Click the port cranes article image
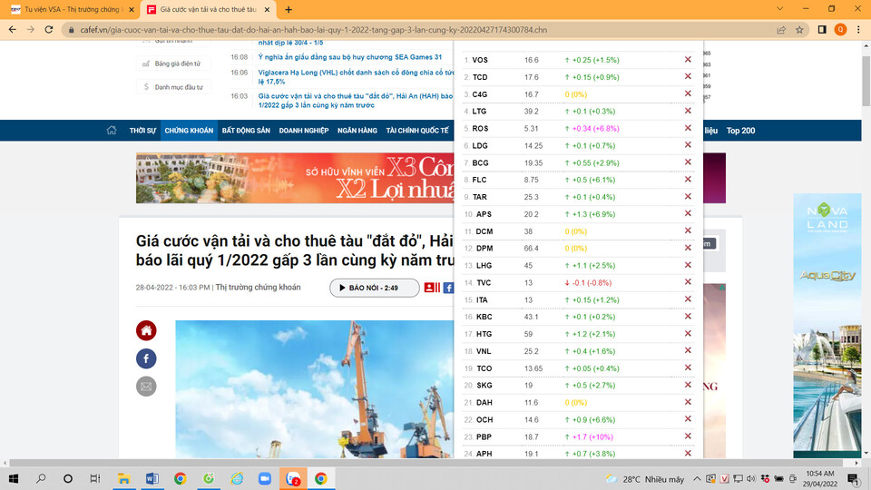Viewport: 871px width, 490px height. point(315,389)
